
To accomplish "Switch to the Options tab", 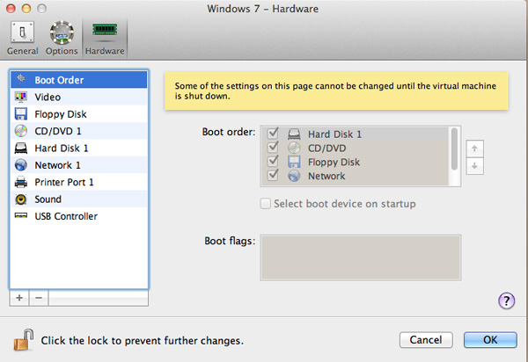I will click(62, 38).
